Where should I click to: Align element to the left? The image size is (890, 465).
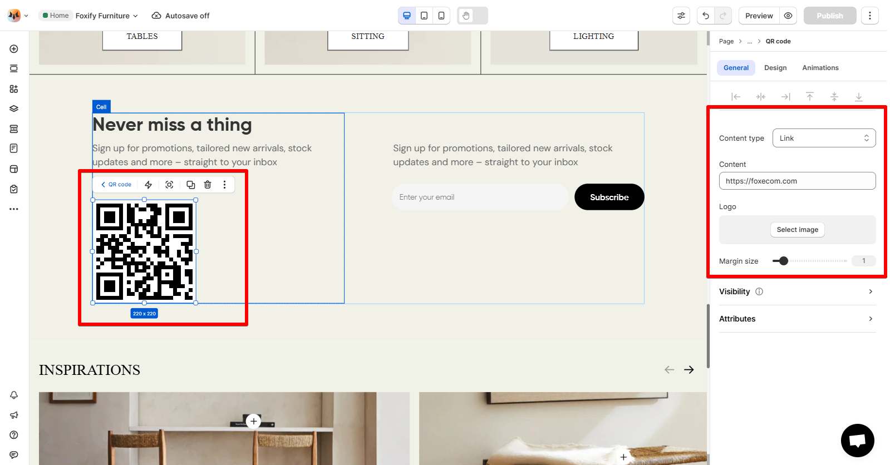click(x=736, y=97)
